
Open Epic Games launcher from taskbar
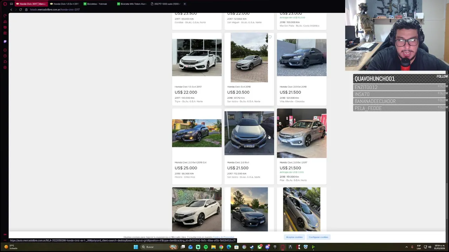point(275,247)
